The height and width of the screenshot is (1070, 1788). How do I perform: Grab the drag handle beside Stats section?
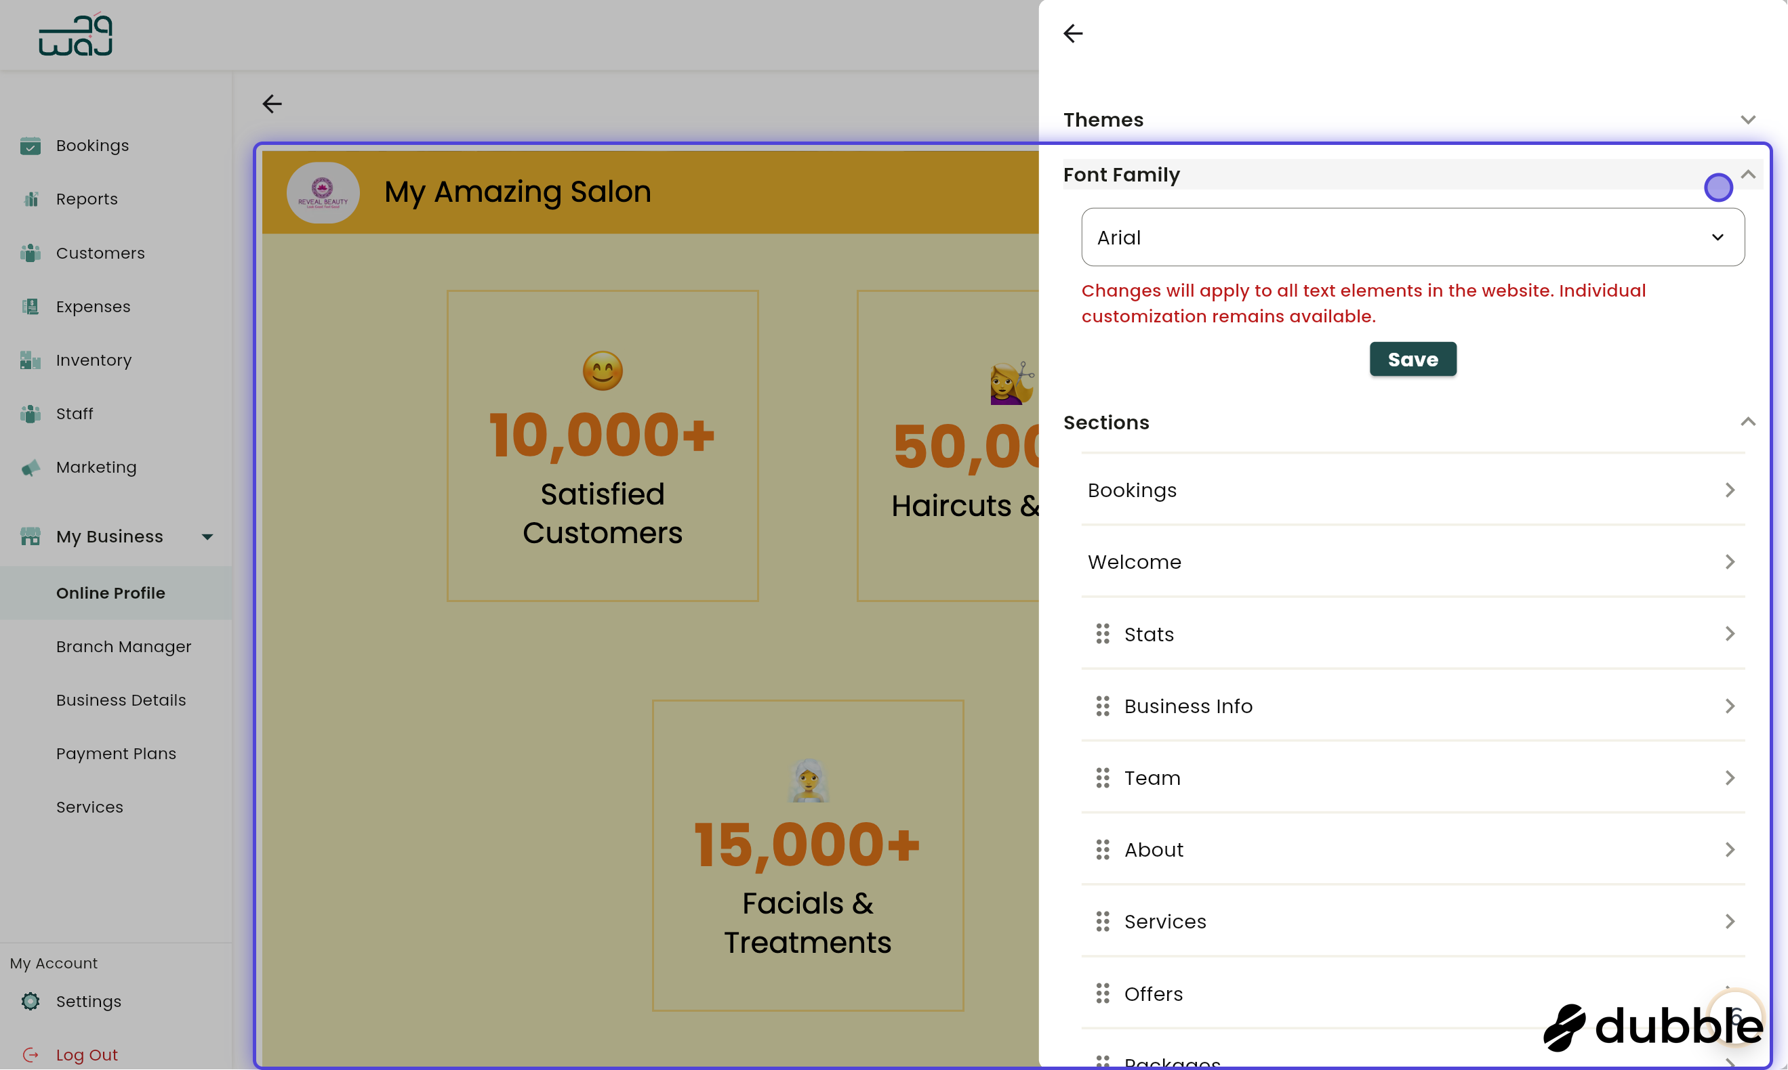click(1102, 634)
